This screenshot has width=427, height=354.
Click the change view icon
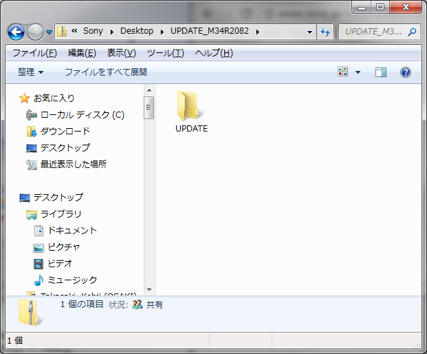tap(343, 72)
